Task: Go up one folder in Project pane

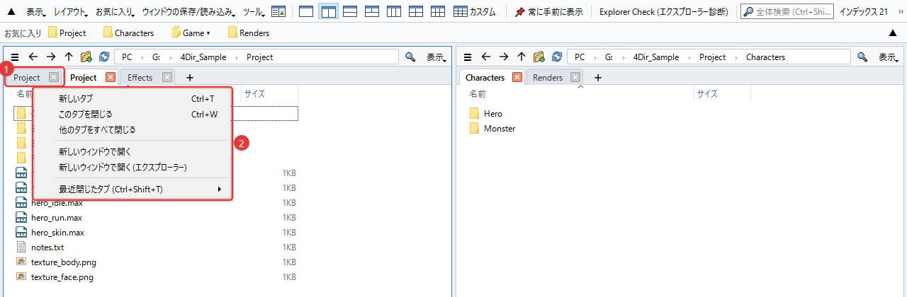Action: coord(69,57)
